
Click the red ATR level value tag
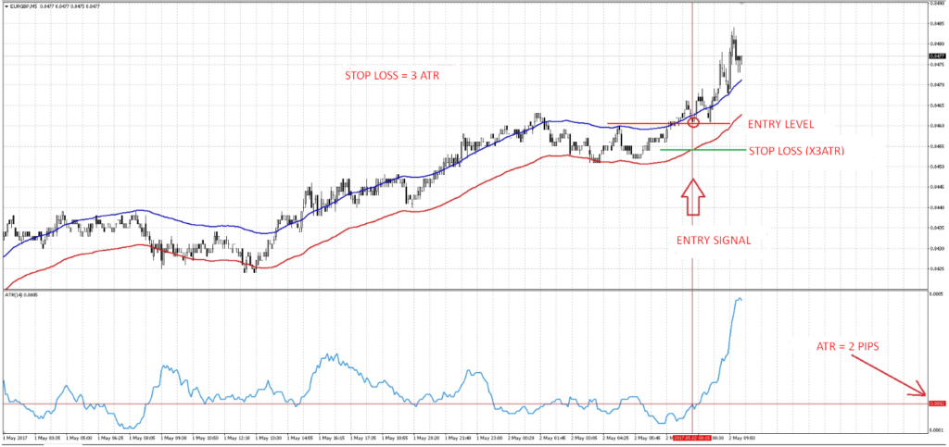point(936,404)
